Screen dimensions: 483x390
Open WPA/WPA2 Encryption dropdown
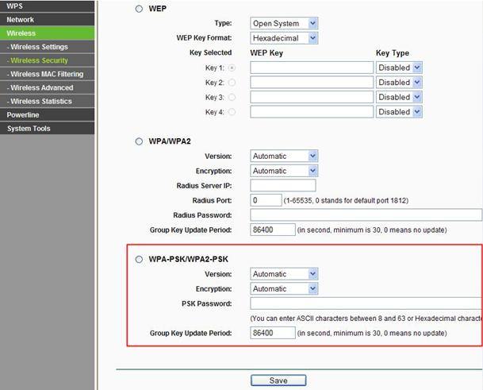284,171
